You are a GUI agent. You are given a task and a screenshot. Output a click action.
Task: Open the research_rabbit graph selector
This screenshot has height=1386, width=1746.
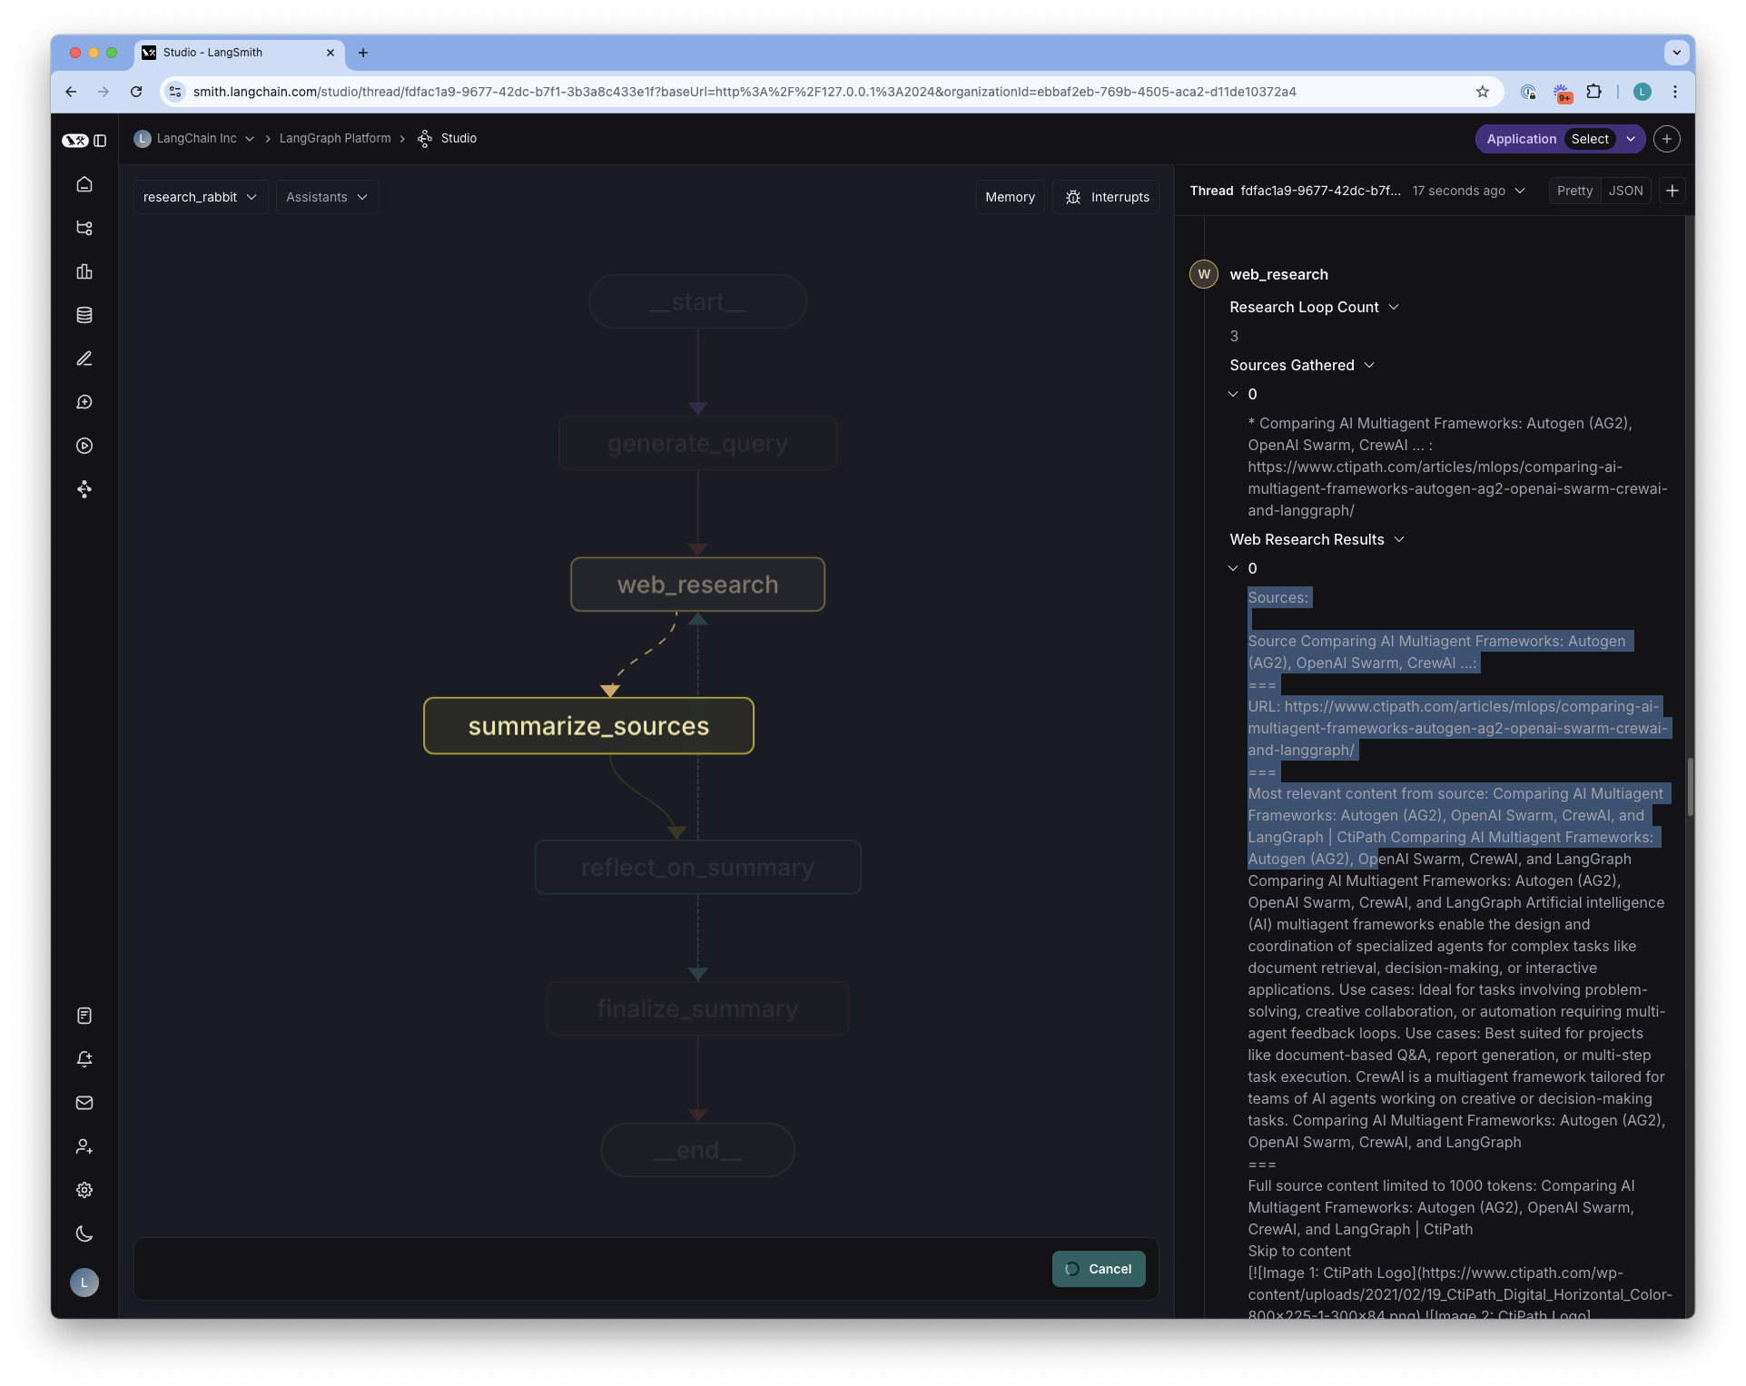(x=199, y=196)
